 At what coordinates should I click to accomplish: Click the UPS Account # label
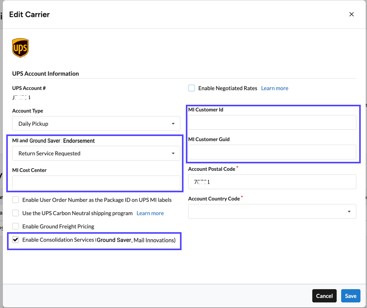(29, 88)
